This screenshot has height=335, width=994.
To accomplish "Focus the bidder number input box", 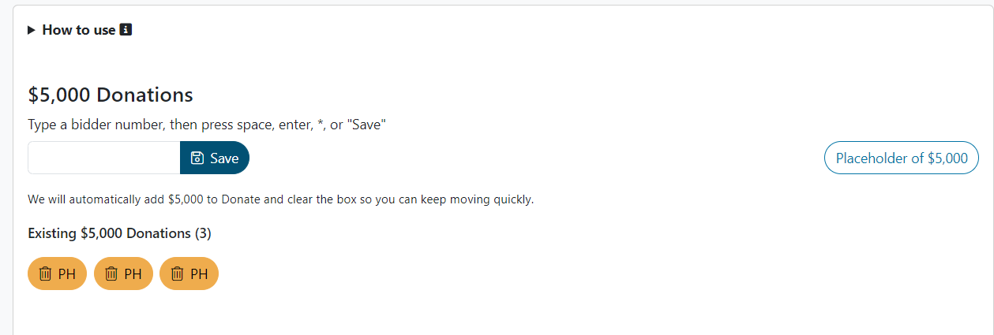I will (x=104, y=158).
